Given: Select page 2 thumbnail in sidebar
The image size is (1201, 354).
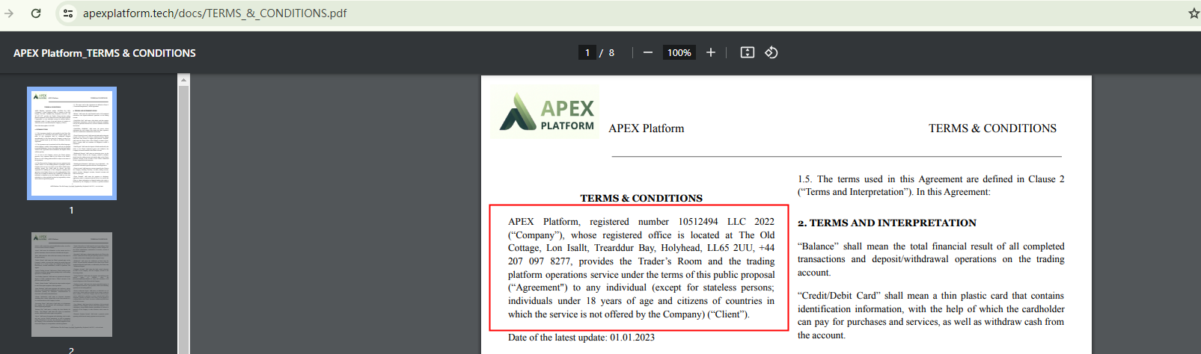Looking at the screenshot, I should click(x=72, y=285).
